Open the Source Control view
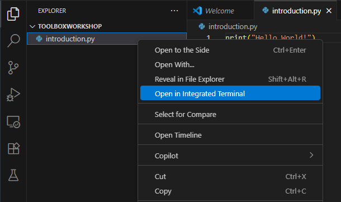Viewport: 341px width, 202px height. pyautogui.click(x=13, y=68)
